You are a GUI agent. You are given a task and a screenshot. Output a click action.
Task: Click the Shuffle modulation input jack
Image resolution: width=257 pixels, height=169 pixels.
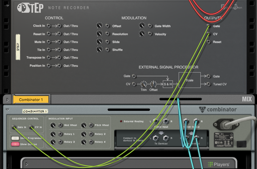[107, 50]
